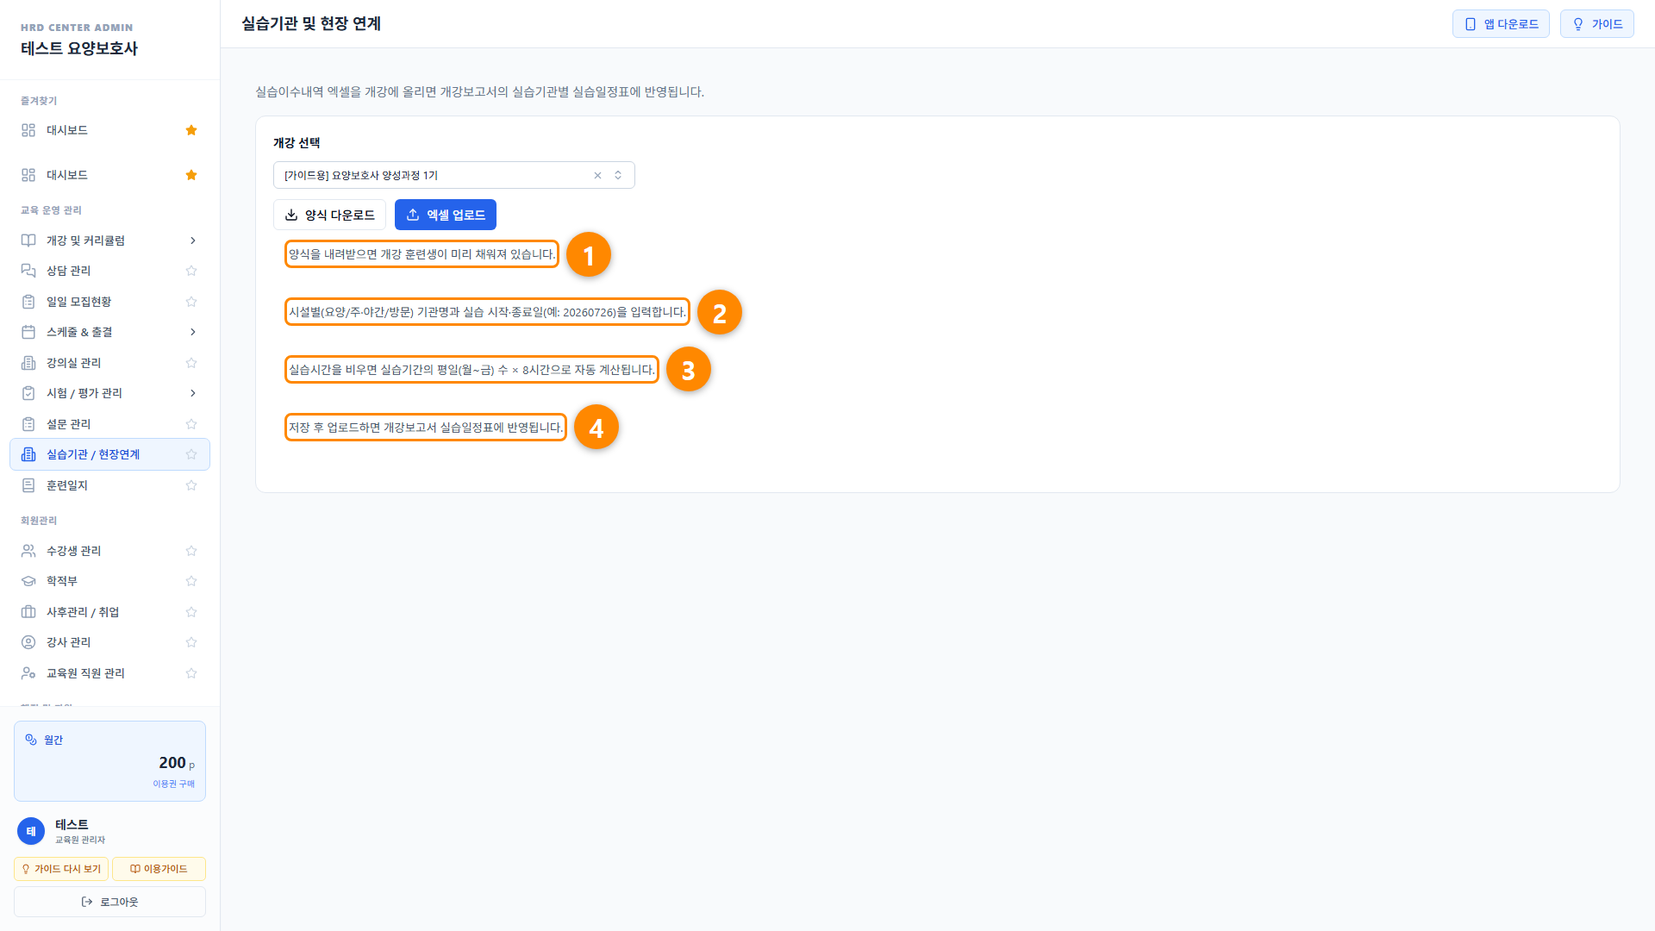The width and height of the screenshot is (1655, 931).
Task: Open the 사후관리 / 취업 menu item
Action: point(109,612)
